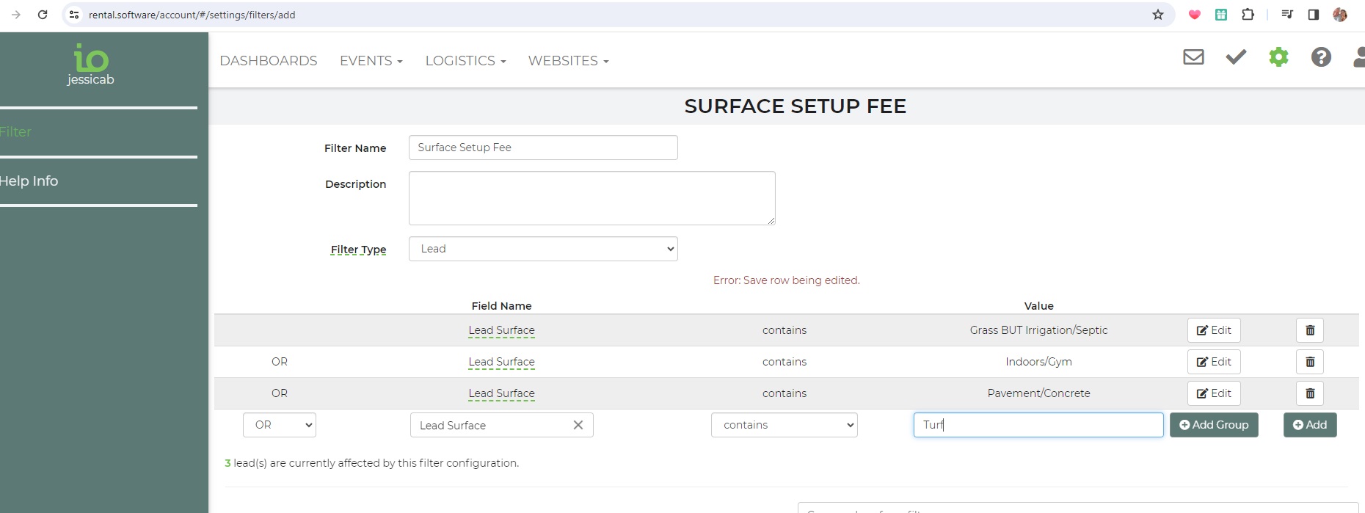Select Help Info in the sidebar
This screenshot has height=513, width=1365.
29,181
